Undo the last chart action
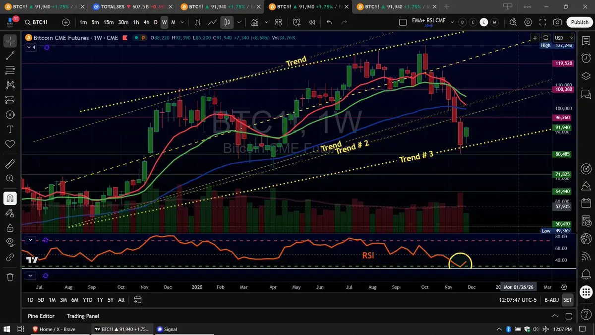 [x=330, y=22]
